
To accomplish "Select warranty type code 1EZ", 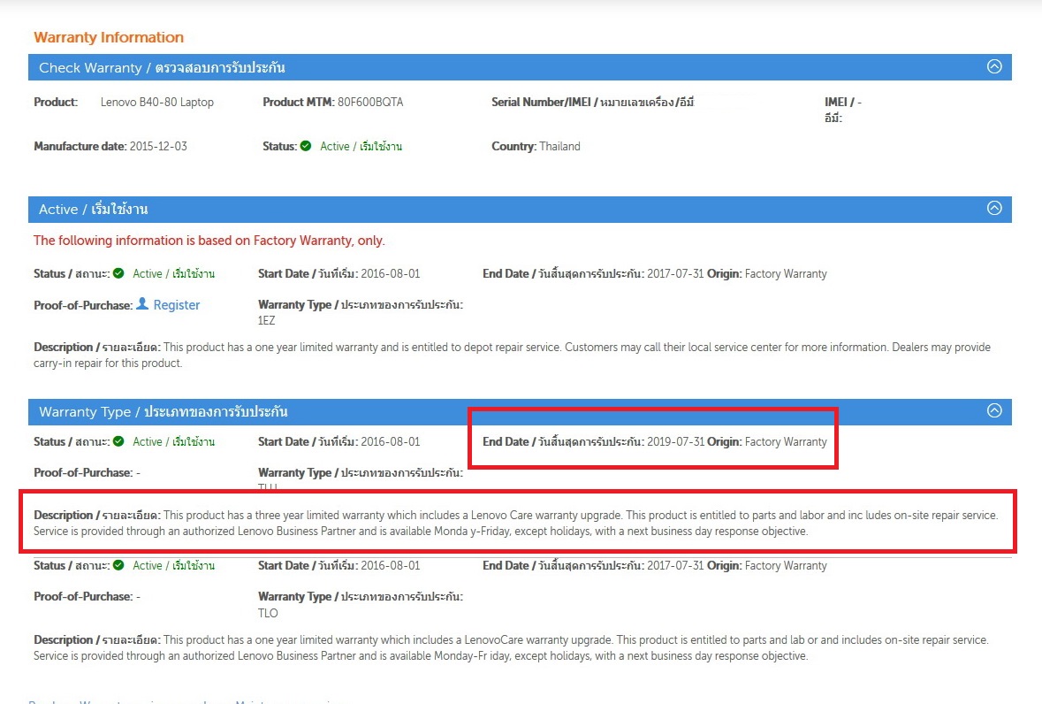I will (x=267, y=320).
